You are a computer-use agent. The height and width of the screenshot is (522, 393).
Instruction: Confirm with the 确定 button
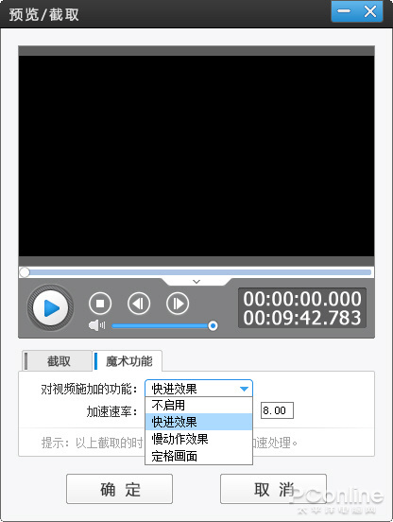tap(119, 489)
